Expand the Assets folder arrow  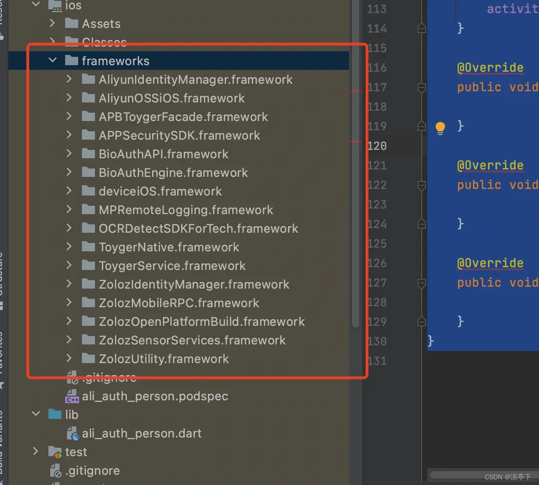(x=52, y=23)
